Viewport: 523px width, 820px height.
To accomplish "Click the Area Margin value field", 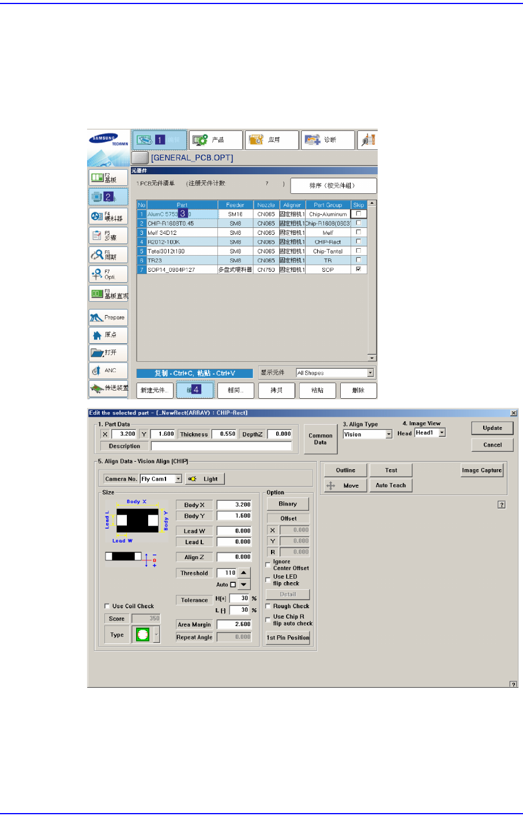I will pyautogui.click(x=234, y=624).
